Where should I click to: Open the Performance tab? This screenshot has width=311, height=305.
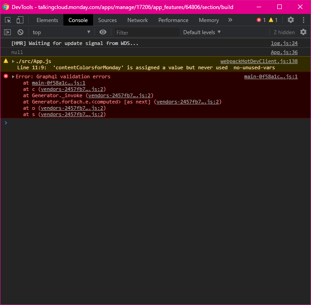[x=173, y=20]
